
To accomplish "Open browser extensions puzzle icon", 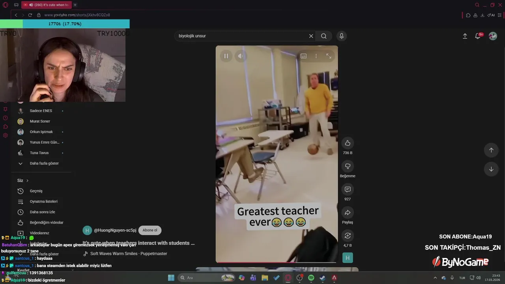I will point(468,15).
